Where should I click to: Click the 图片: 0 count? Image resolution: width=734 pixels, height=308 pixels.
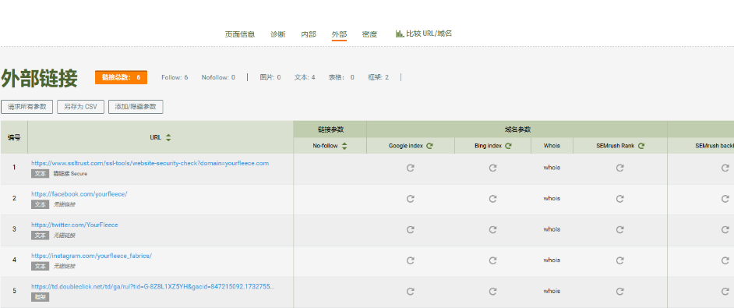[x=270, y=77]
